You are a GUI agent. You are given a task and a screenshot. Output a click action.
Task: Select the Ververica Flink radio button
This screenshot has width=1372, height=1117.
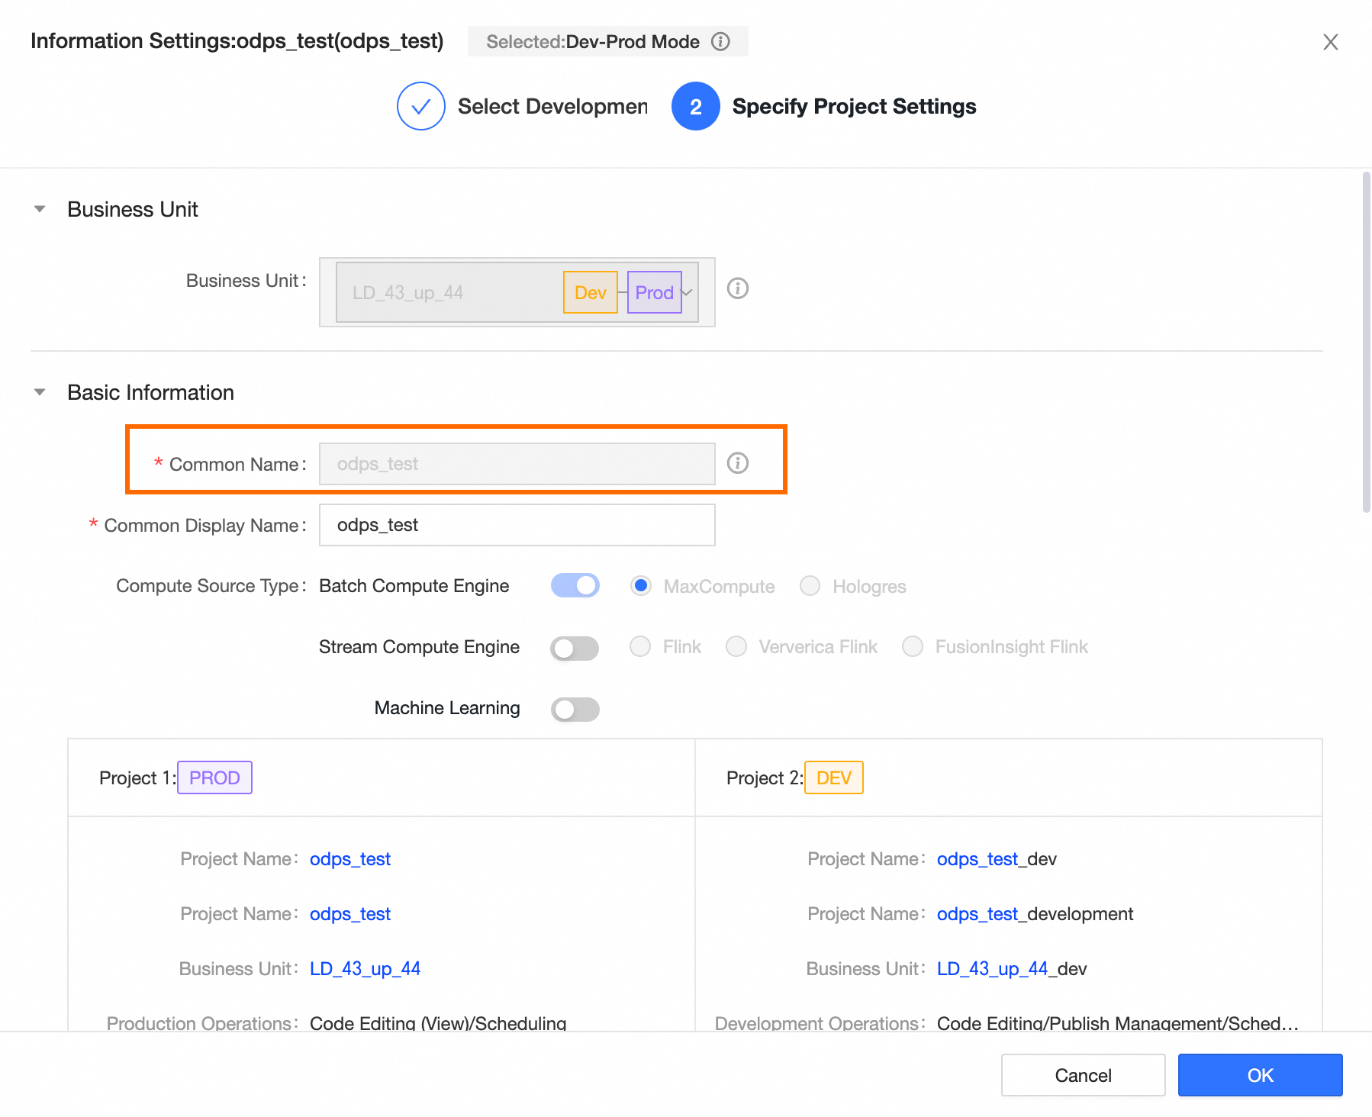coord(736,647)
